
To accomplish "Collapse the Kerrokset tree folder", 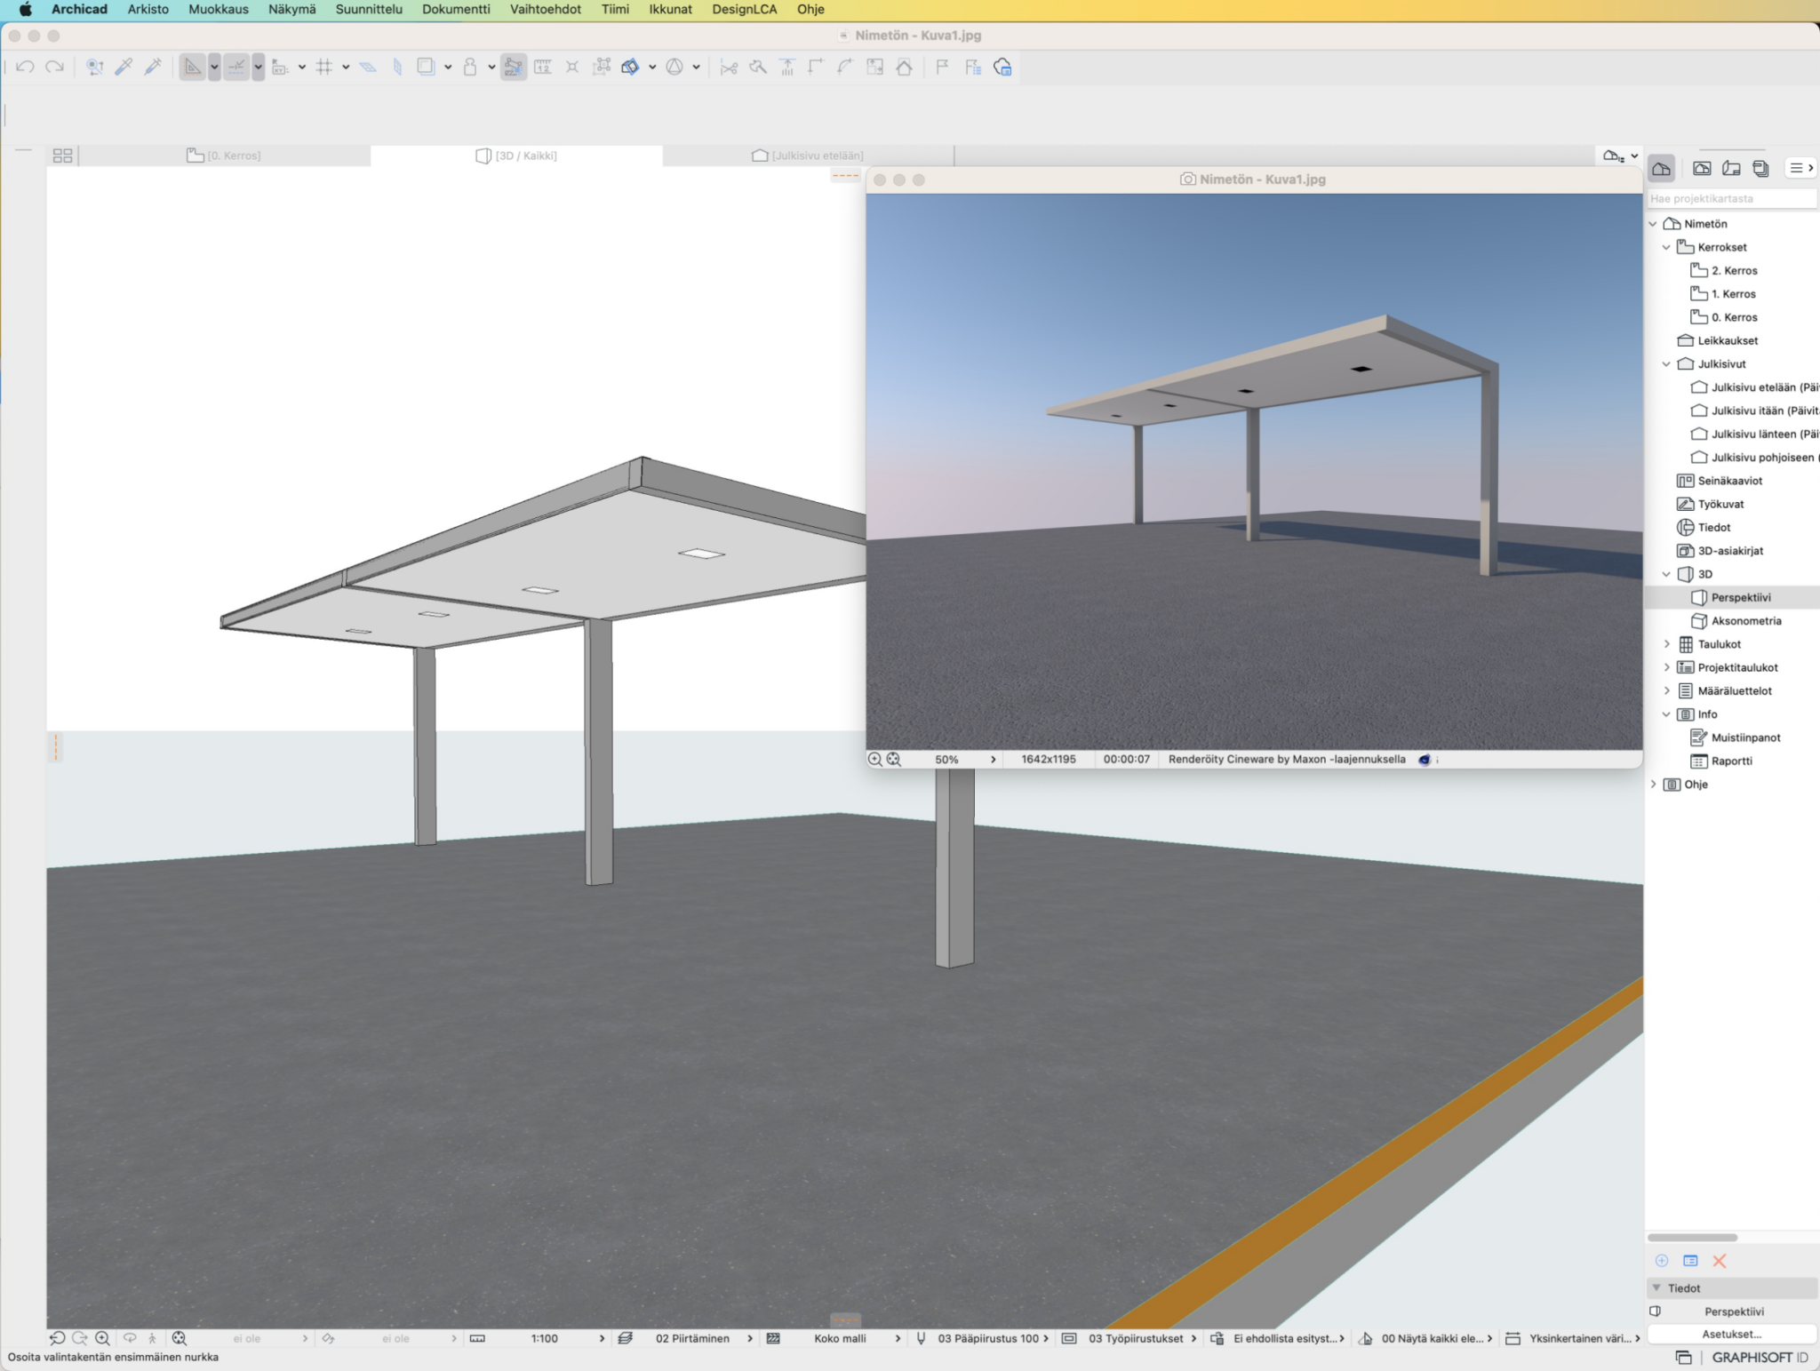I will [x=1666, y=247].
